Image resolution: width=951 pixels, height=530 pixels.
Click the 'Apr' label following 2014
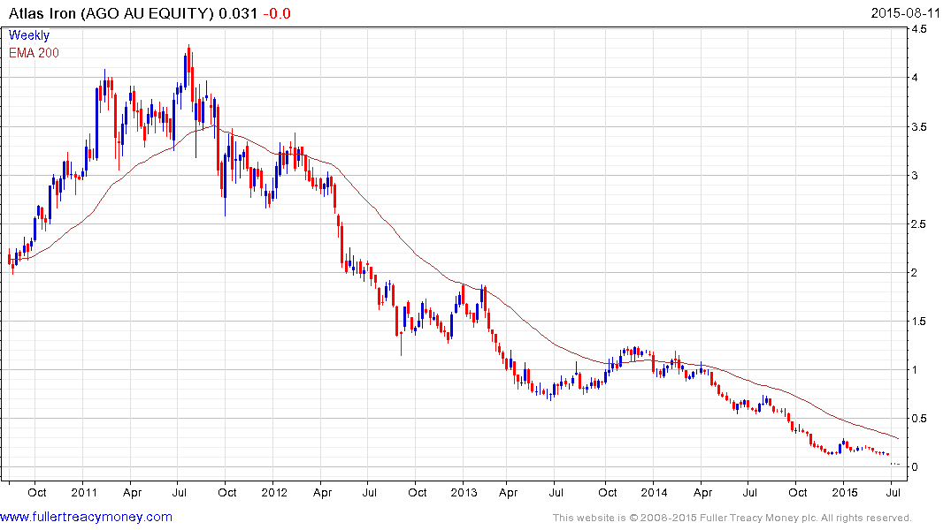(703, 492)
